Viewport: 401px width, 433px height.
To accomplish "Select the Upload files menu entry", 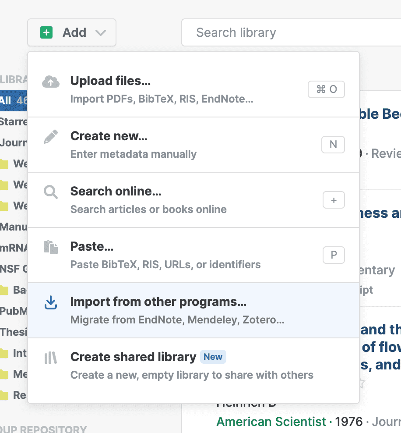I will click(110, 81).
